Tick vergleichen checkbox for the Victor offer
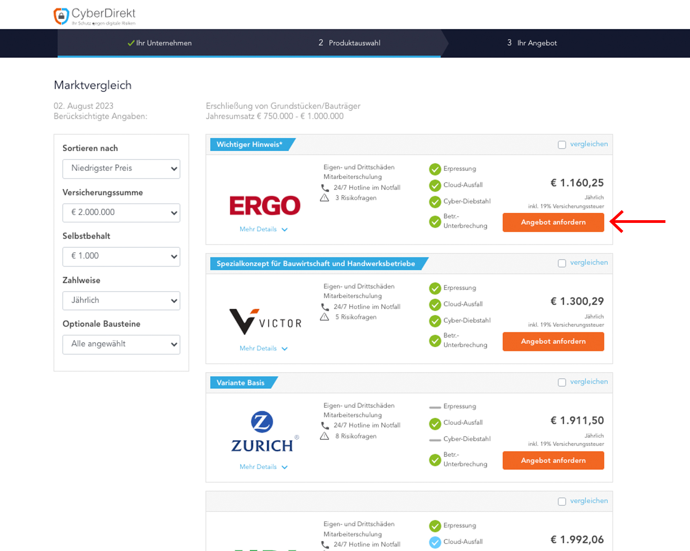The image size is (690, 551). 562,263
